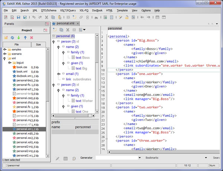Select the link subordinates tree node

(78, 79)
